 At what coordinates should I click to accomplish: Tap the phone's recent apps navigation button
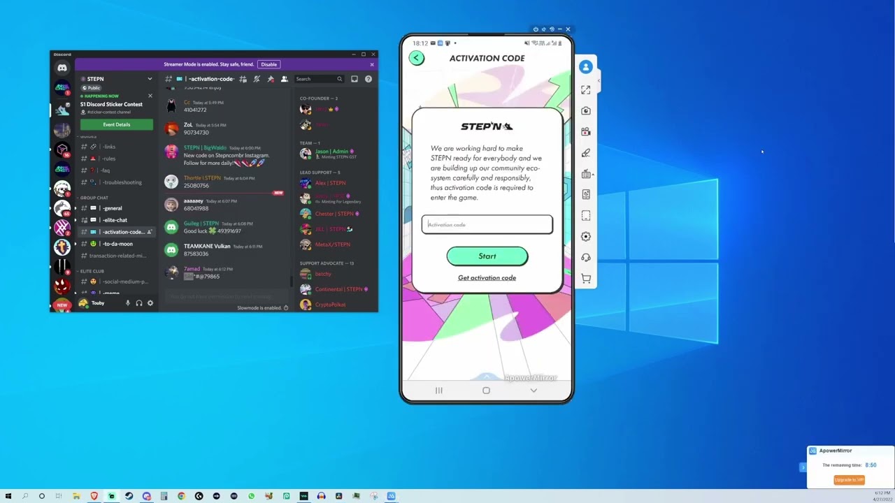click(439, 391)
